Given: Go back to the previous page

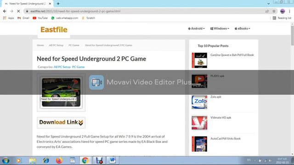Looking at the screenshot, I should click(x=5, y=11).
